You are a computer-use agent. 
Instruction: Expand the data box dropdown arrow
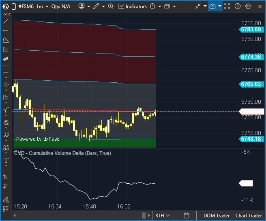(88, 6)
